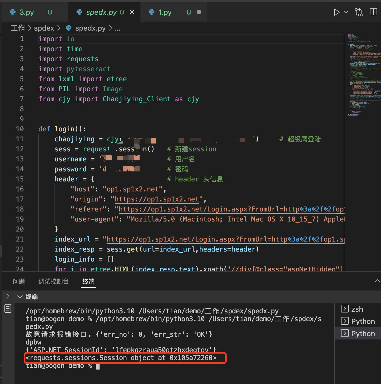Screen dimensions: 381x384
Task: Click the ASP.NET_SessionId output line
Action: click(121, 350)
